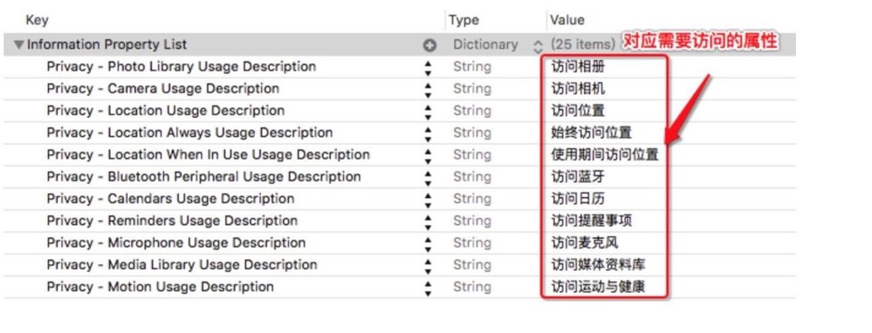Select the Privacy - Reminders Usage Description key
This screenshot has height=333, width=872.
[x=172, y=221]
